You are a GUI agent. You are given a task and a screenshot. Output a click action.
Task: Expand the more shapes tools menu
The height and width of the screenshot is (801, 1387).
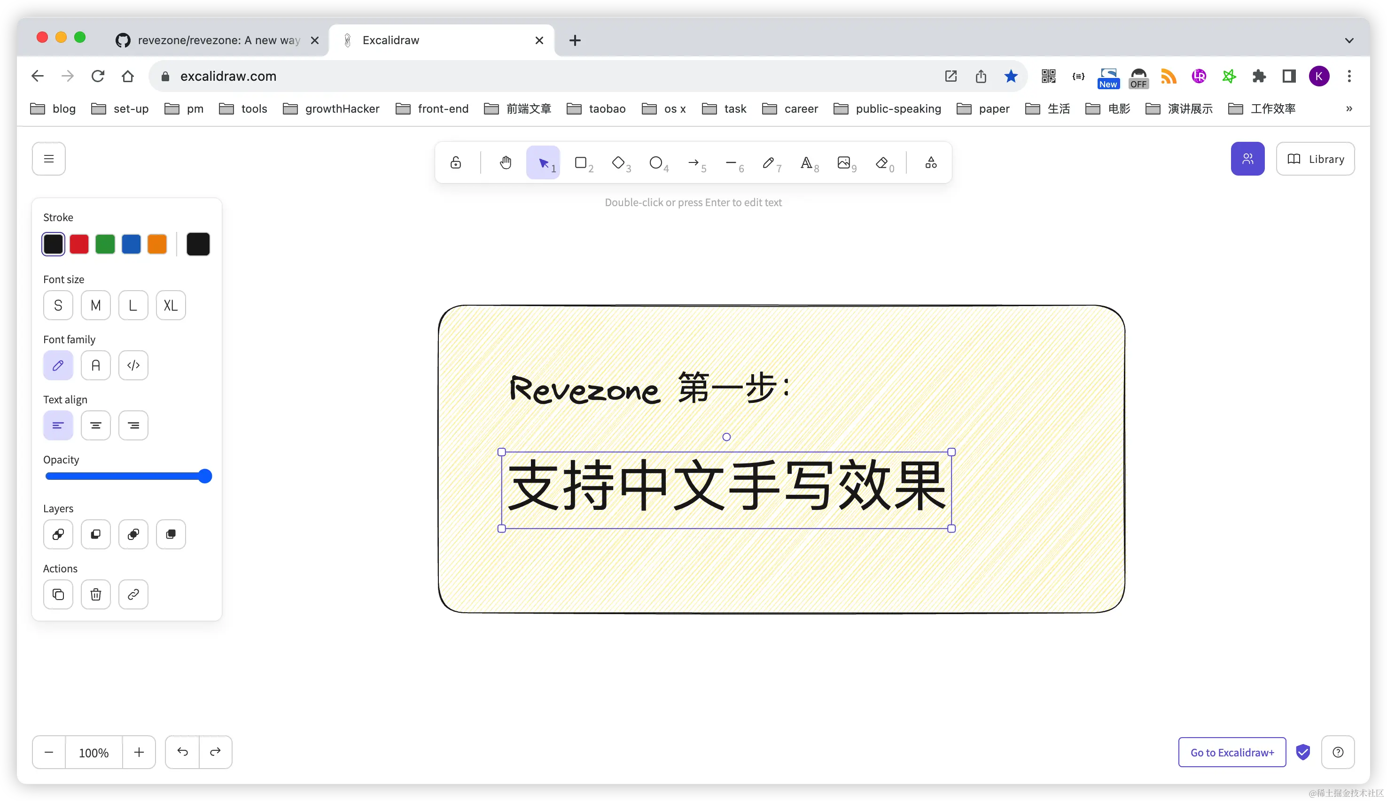click(x=931, y=163)
